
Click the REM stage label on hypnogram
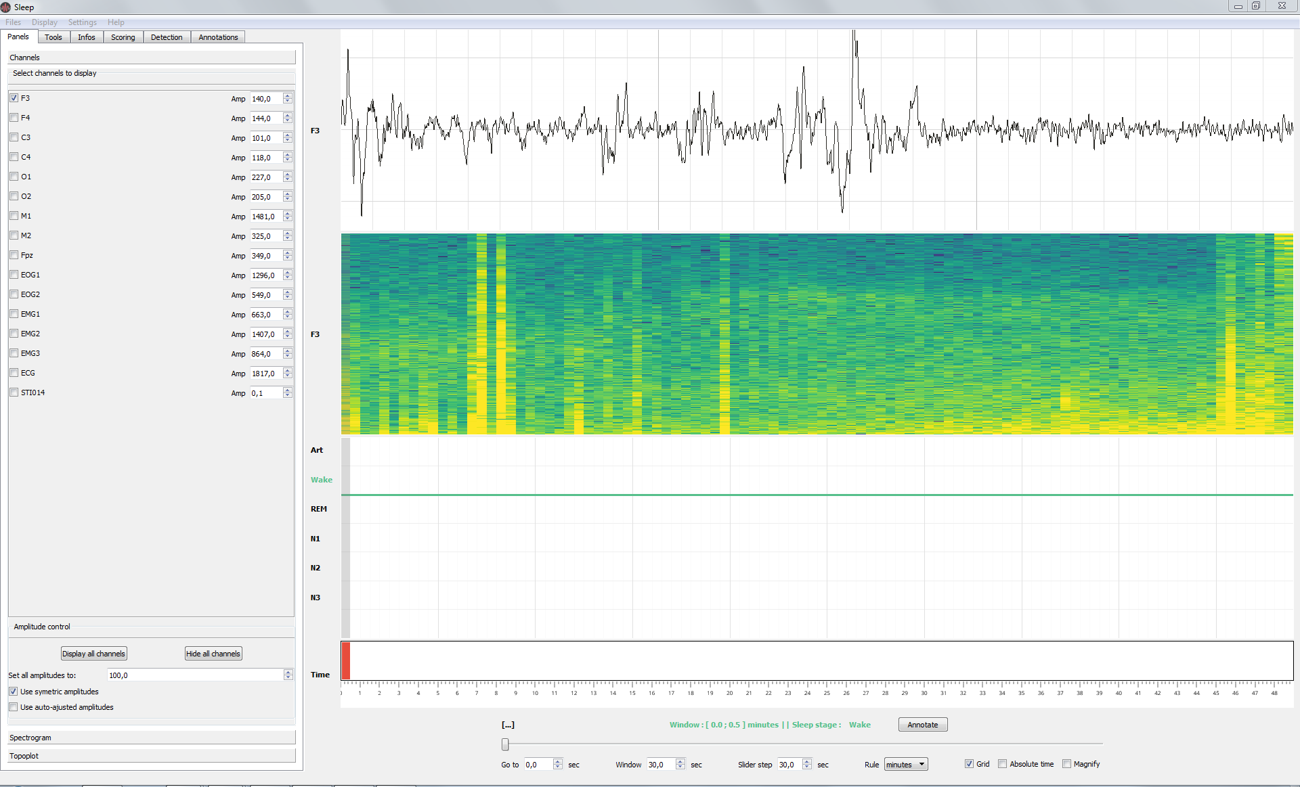coord(319,509)
